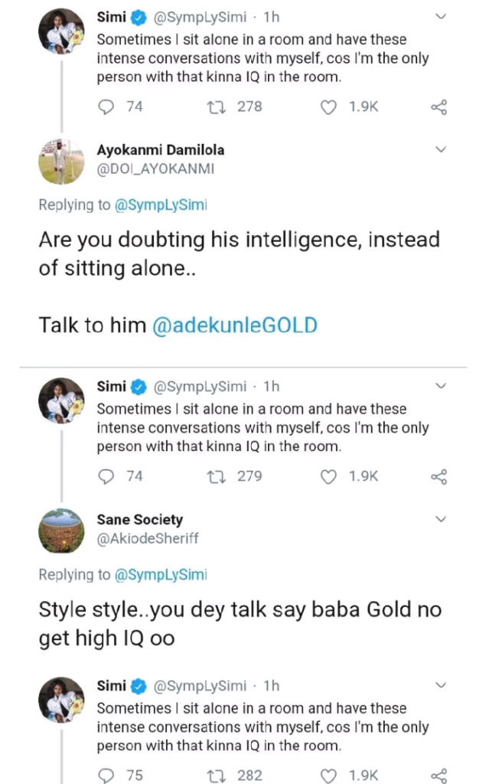
Task: Open Sane Society's profile picture
Action: (61, 530)
